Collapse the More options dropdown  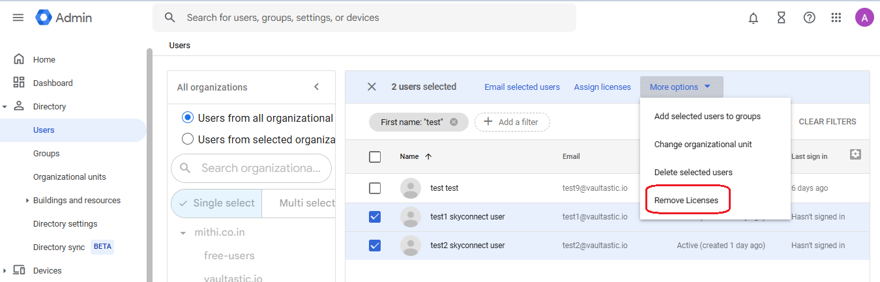681,87
